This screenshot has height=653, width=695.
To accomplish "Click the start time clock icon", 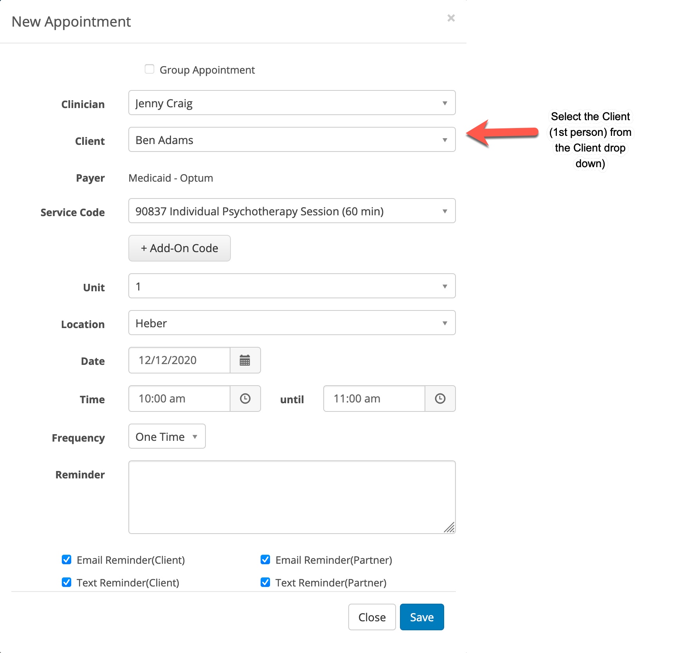I will tap(245, 399).
